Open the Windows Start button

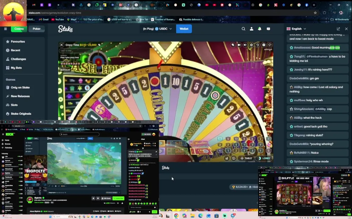coord(50,217)
